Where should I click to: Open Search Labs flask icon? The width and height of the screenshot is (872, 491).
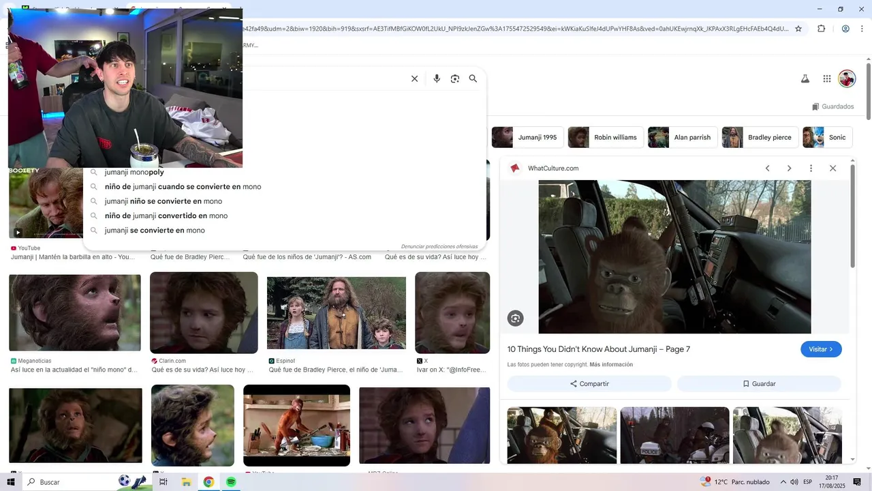[805, 78]
